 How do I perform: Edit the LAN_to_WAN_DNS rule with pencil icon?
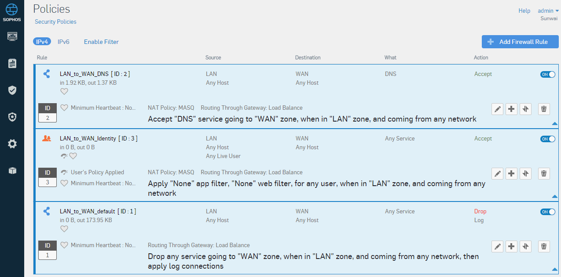(497, 109)
